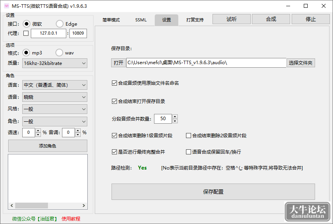Click the save directory path field
Viewport: 333px width, 224px height.
(206, 63)
